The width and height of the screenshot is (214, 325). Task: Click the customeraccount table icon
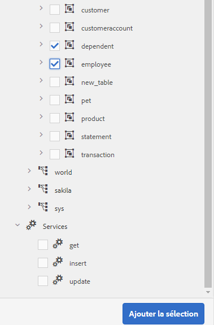[x=69, y=27]
